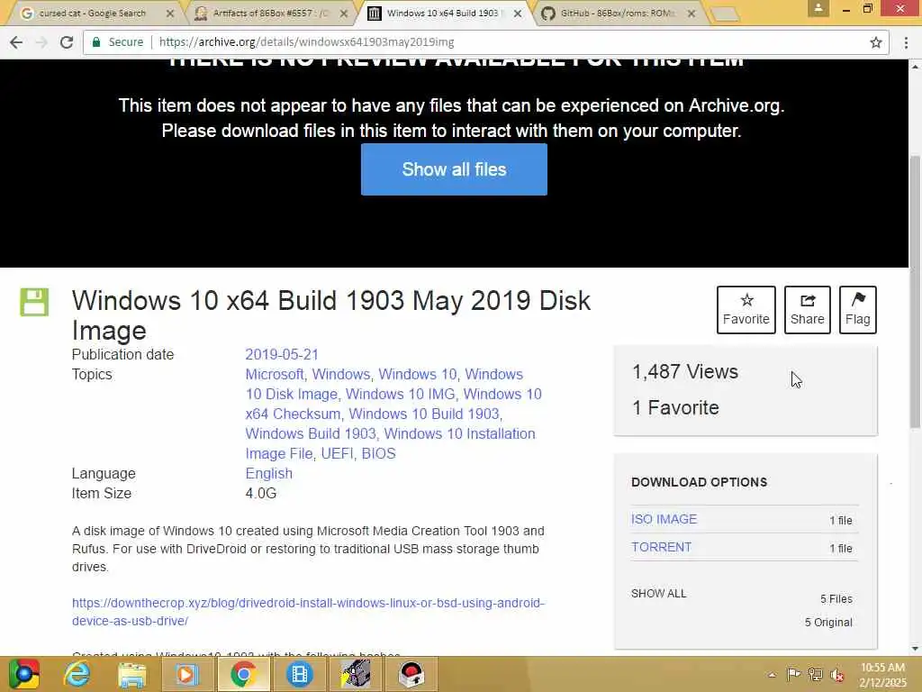Click the network tray icon
Screen dimensions: 922x692
(x=815, y=674)
